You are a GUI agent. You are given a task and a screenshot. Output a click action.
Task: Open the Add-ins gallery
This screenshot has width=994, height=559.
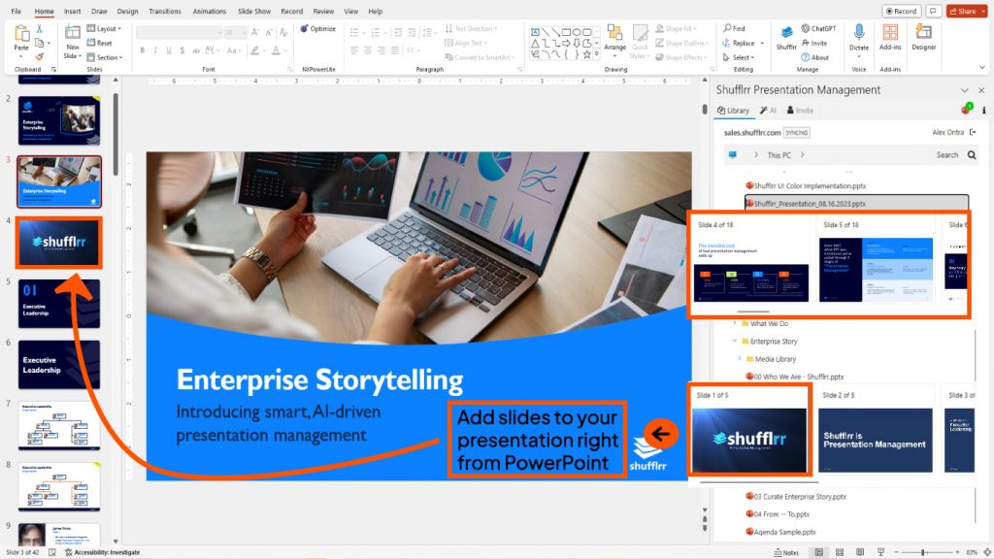coord(890,38)
